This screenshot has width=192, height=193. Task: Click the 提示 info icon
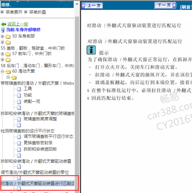(91, 50)
